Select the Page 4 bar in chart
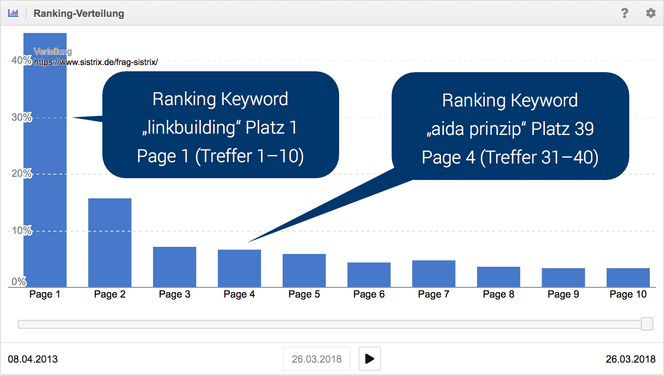664x376 pixels. (239, 268)
